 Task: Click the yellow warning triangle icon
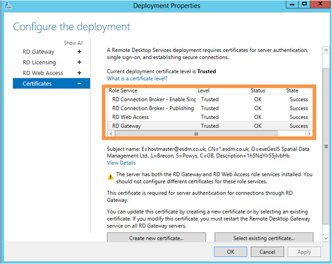pos(110,176)
